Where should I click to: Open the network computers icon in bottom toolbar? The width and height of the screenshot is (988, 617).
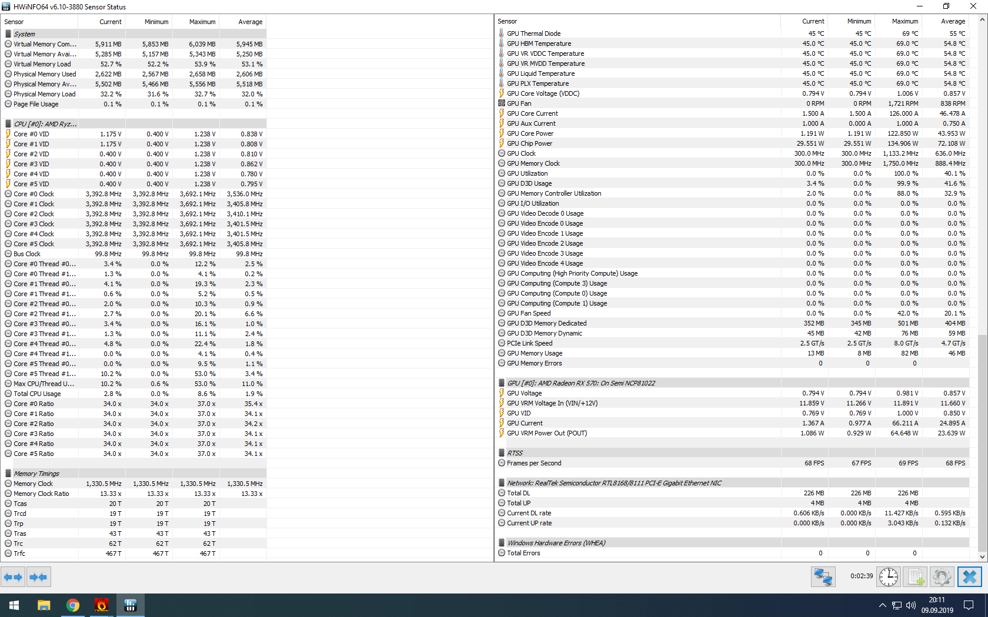click(823, 577)
